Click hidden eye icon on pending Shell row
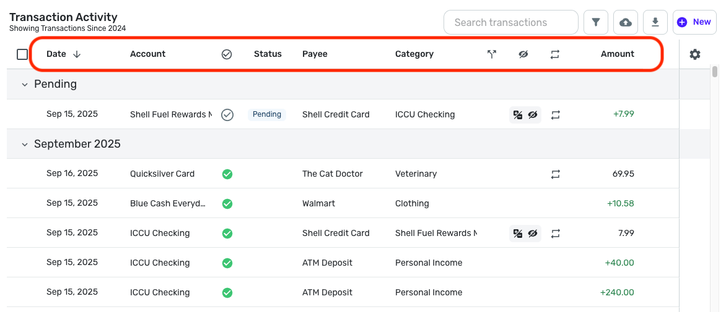The height and width of the screenshot is (312, 726). pos(532,115)
